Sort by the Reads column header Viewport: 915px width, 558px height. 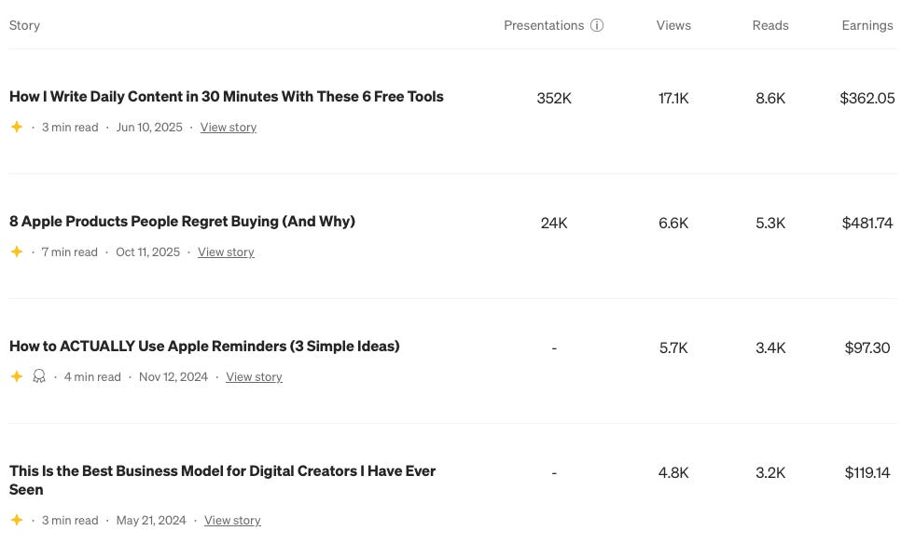pyautogui.click(x=769, y=25)
